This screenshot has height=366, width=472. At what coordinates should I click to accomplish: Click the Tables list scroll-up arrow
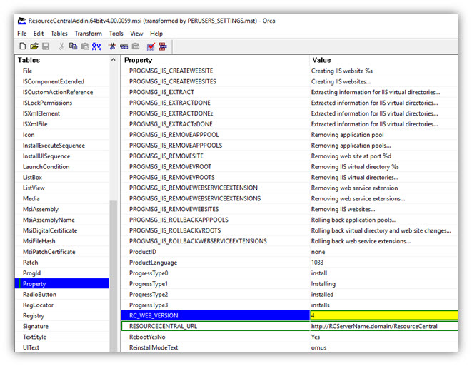[x=114, y=60]
